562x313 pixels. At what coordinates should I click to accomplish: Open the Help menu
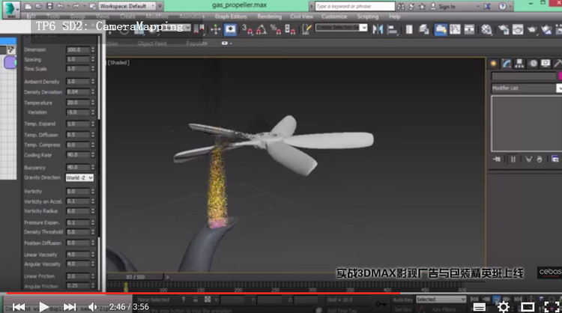394,16
